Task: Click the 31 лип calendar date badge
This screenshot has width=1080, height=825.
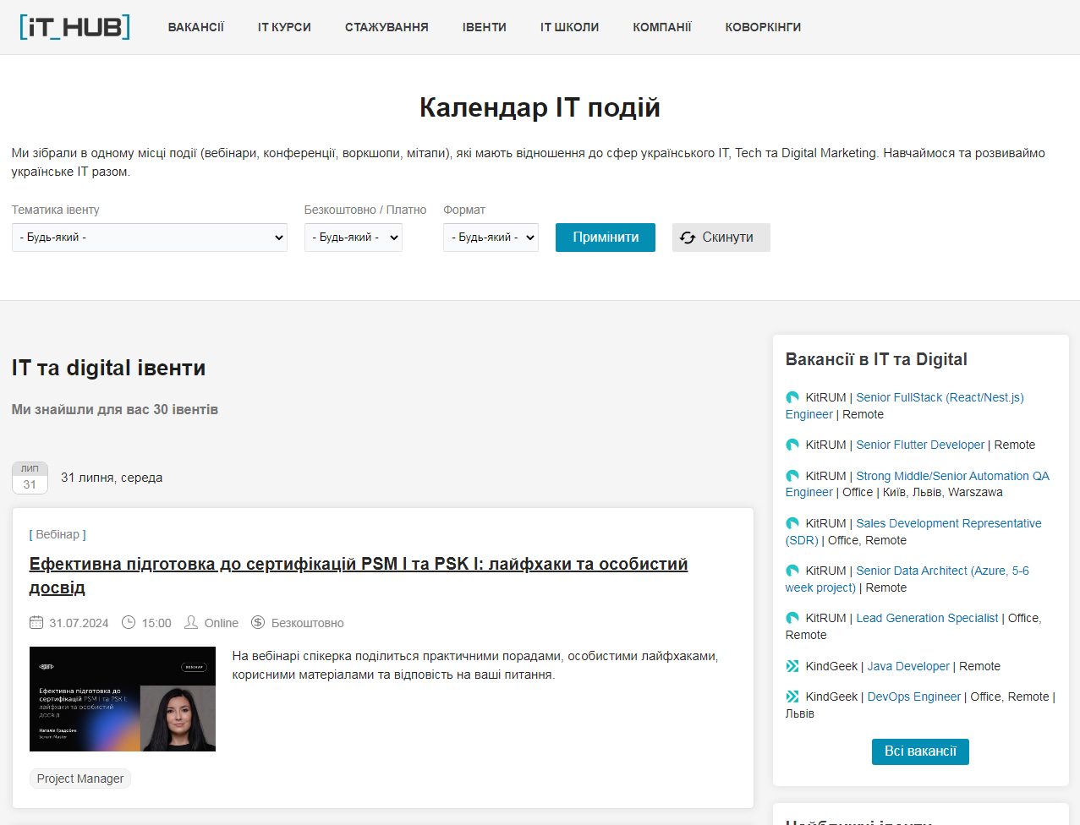Action: tap(30, 478)
